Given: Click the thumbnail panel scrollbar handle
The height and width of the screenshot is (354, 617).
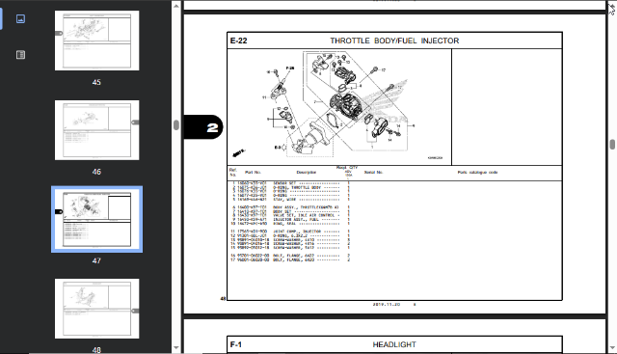Looking at the screenshot, I should [x=175, y=124].
